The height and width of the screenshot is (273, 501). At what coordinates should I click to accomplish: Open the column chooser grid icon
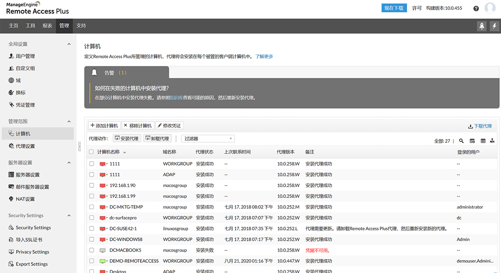point(483,141)
